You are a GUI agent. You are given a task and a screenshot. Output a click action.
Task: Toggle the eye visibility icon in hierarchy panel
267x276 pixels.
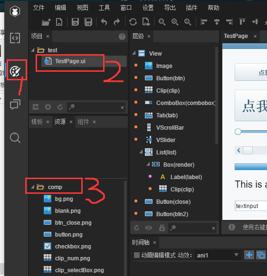click(x=149, y=228)
